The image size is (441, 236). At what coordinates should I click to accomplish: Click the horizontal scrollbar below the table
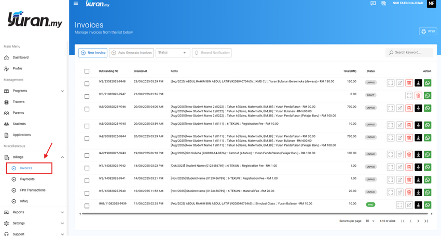coord(255,214)
